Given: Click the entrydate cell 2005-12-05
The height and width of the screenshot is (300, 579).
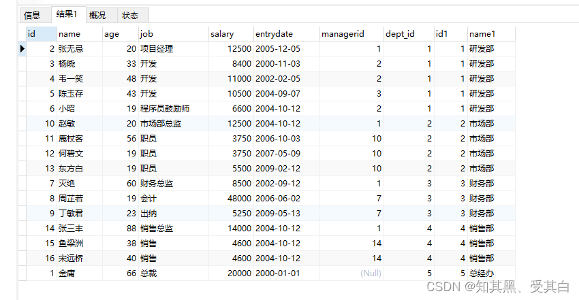Looking at the screenshot, I should click(287, 49).
